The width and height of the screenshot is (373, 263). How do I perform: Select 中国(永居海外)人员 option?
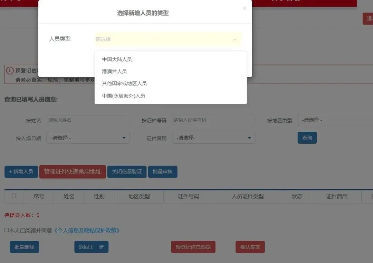[x=123, y=96]
